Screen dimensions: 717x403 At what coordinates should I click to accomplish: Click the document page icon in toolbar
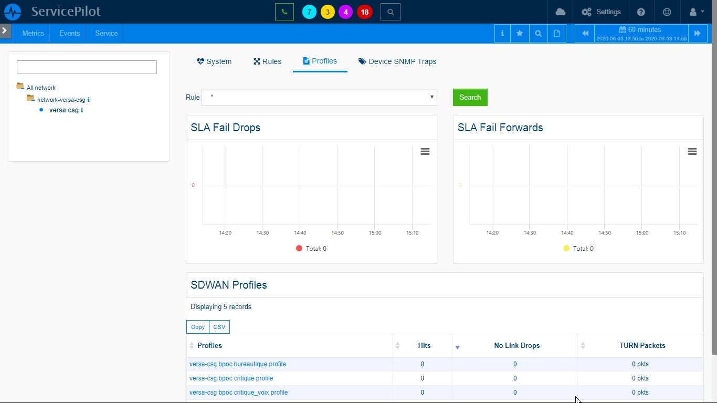tap(557, 33)
